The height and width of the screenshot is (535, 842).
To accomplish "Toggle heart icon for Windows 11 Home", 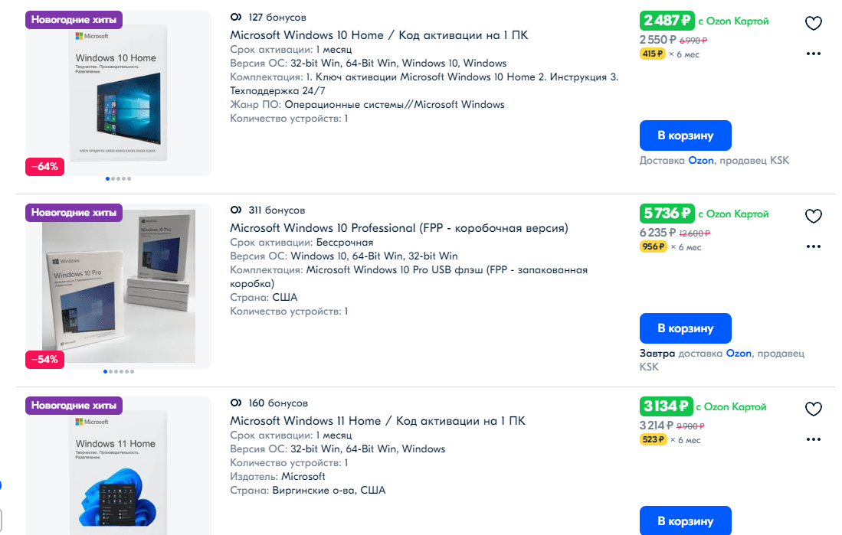I will coord(813,409).
